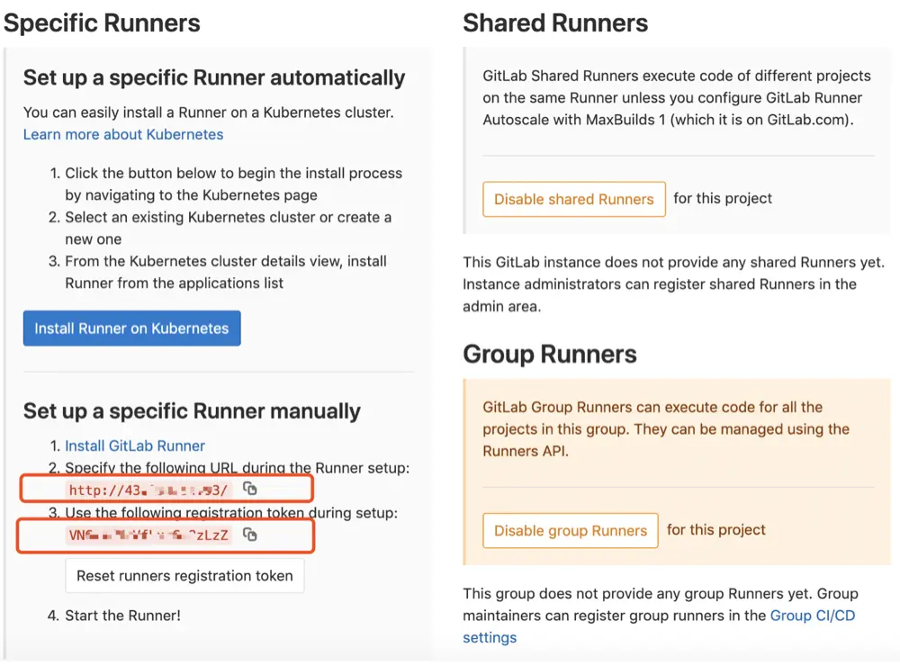The image size is (900, 666).
Task: Follow the Install GitLab Runner link
Action: [x=135, y=445]
